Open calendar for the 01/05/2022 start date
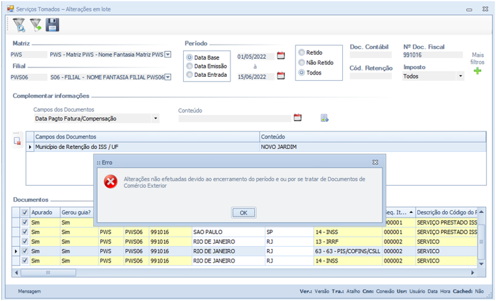Viewport: 496px width, 301px height. point(281,56)
